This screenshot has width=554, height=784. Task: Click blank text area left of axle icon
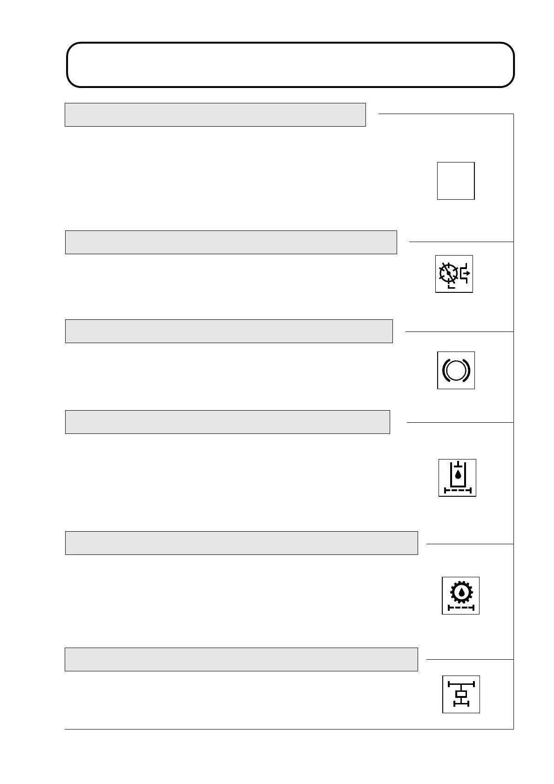click(233, 698)
